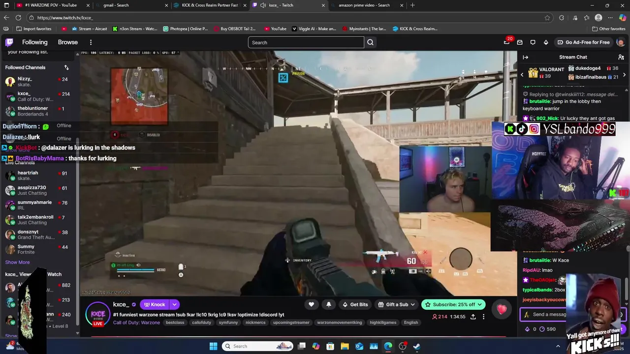630x354 pixels.
Task: Open Microsoft Edge from the taskbar
Action: coord(388,346)
